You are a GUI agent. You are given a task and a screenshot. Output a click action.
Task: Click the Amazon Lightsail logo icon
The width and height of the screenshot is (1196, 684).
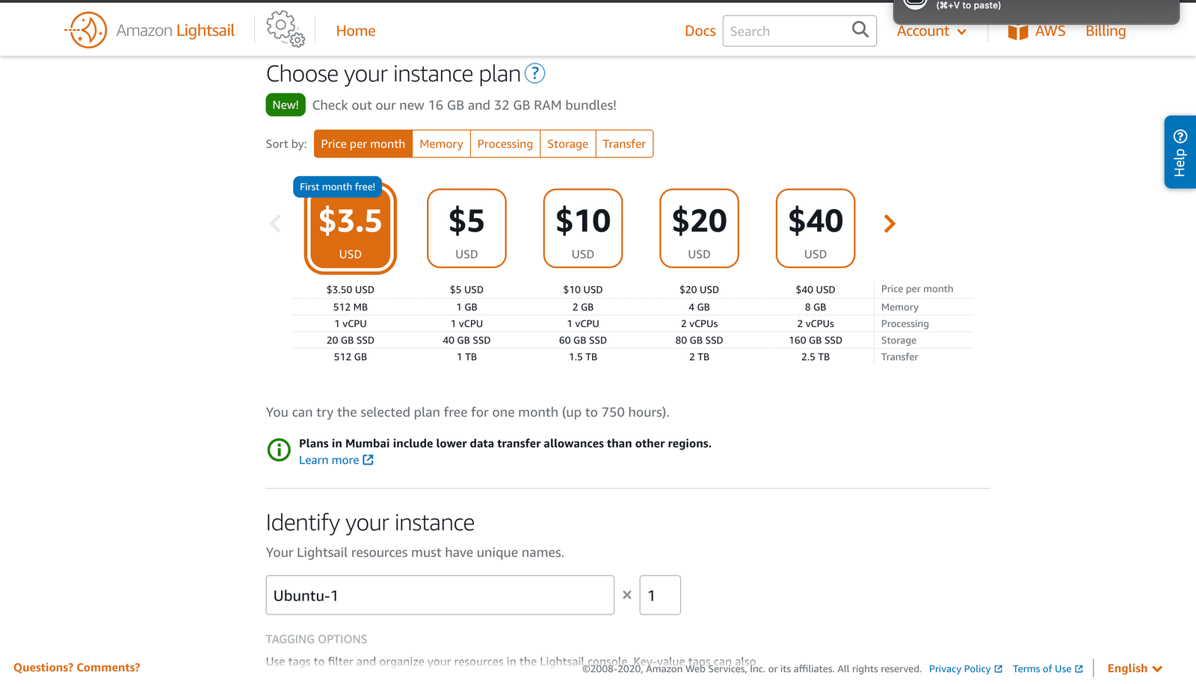[87, 31]
